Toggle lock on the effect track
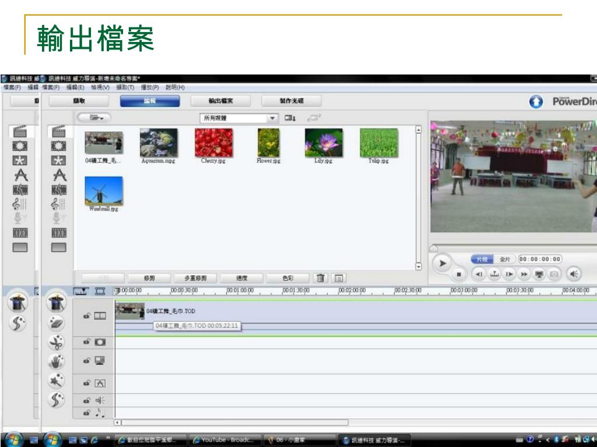 (86, 342)
